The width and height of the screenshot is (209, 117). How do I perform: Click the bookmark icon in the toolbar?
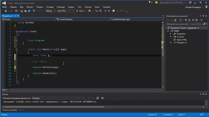coord(114,11)
